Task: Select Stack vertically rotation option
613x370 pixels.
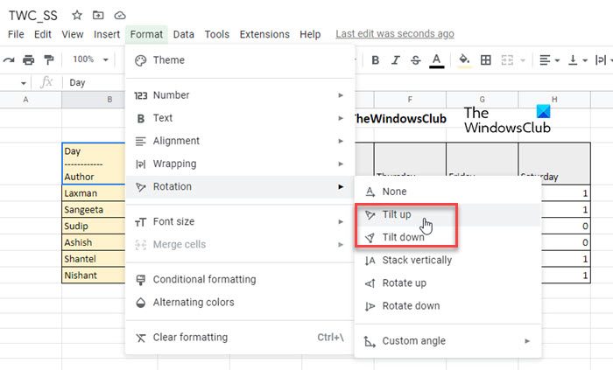Action: (417, 260)
